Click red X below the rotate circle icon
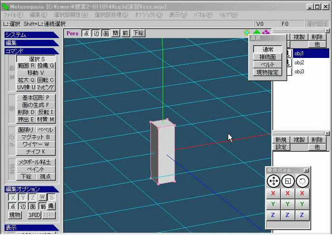The width and height of the screenshot is (332, 235). 302,193
